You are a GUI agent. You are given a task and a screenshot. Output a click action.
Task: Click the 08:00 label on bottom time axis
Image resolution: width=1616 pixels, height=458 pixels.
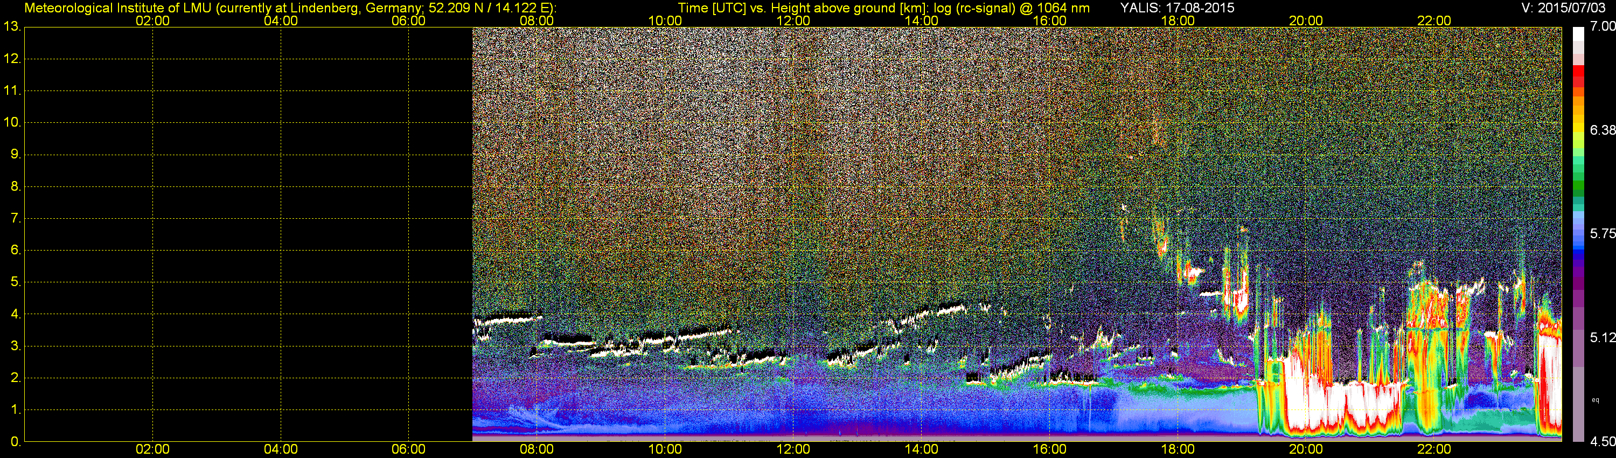coord(537,449)
